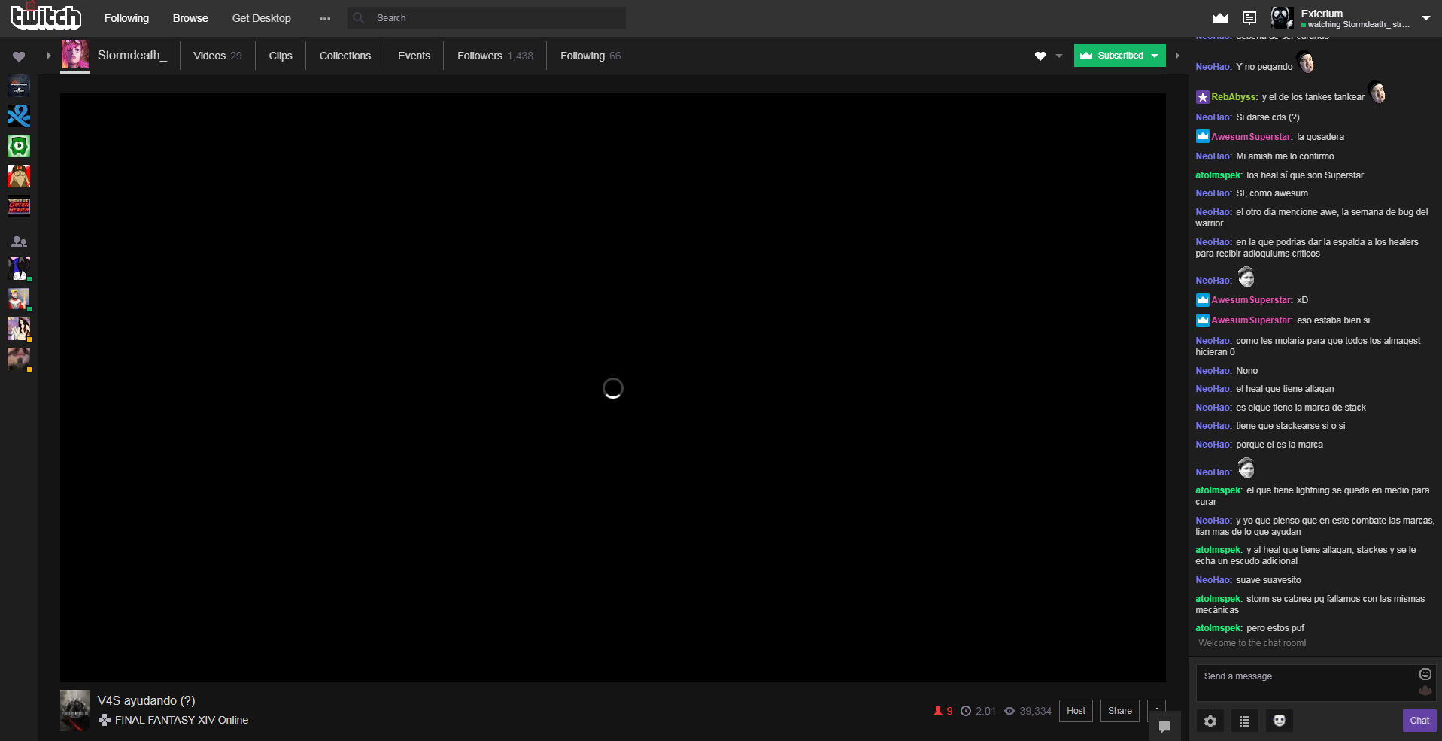The height and width of the screenshot is (741, 1442).
Task: Open the friends list sidebar icon
Action: pyautogui.click(x=19, y=241)
